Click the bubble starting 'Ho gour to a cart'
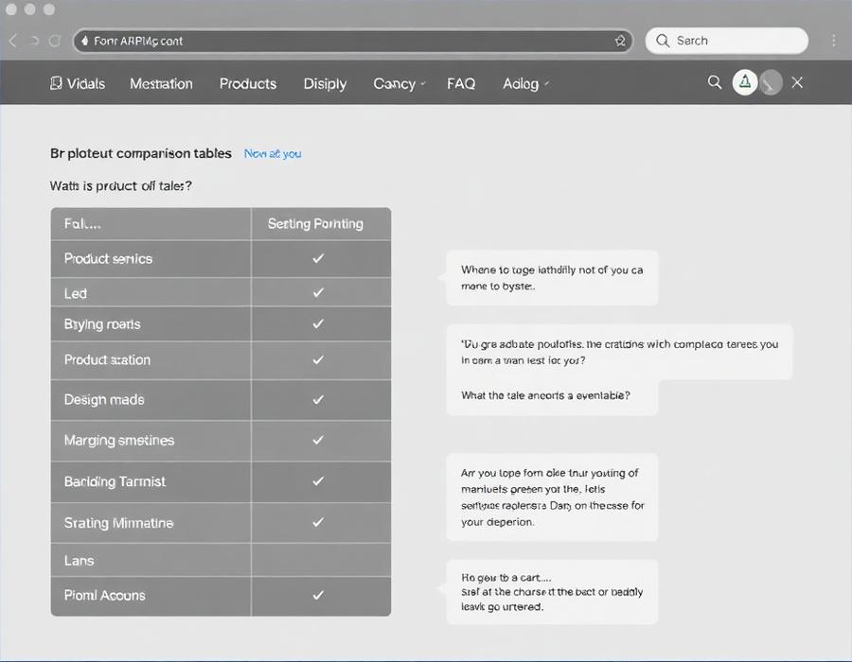 click(552, 592)
